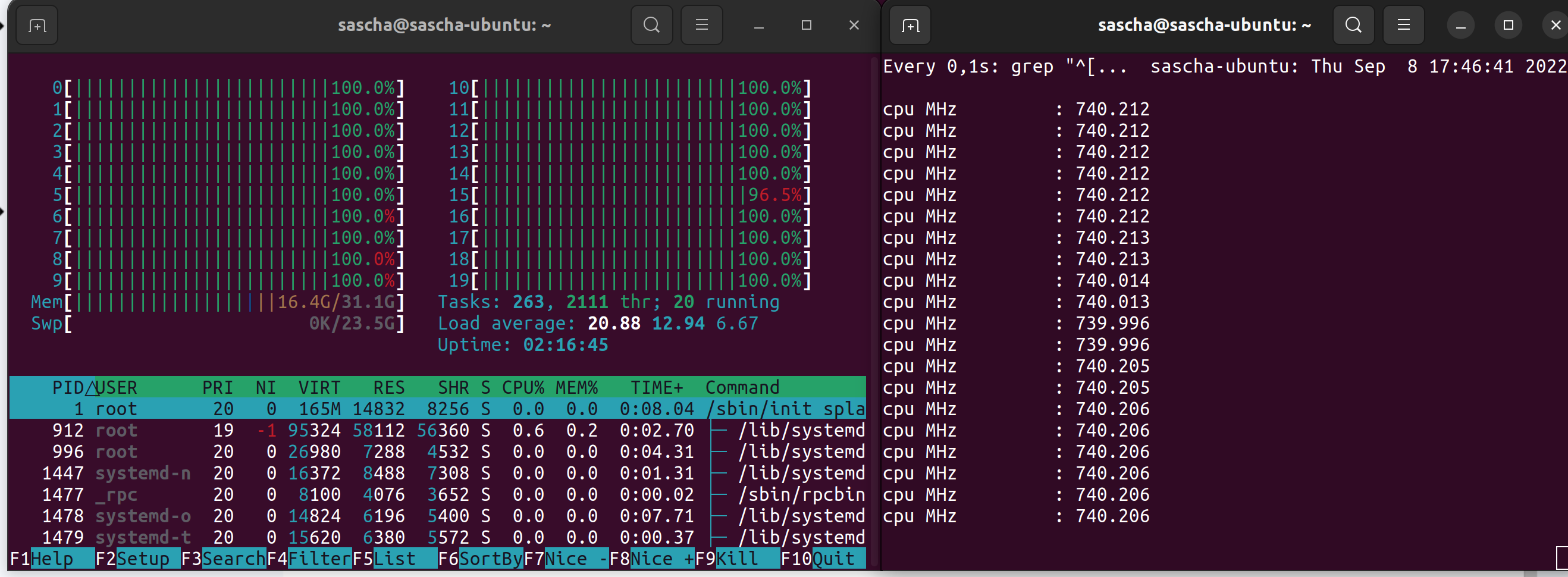This screenshot has height=577, width=1568.
Task: Click F4 Filter in htop footer
Action: (309, 558)
